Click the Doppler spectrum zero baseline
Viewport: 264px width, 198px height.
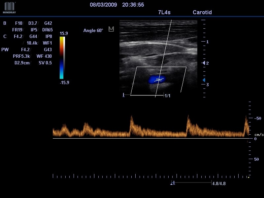(x=148, y=138)
